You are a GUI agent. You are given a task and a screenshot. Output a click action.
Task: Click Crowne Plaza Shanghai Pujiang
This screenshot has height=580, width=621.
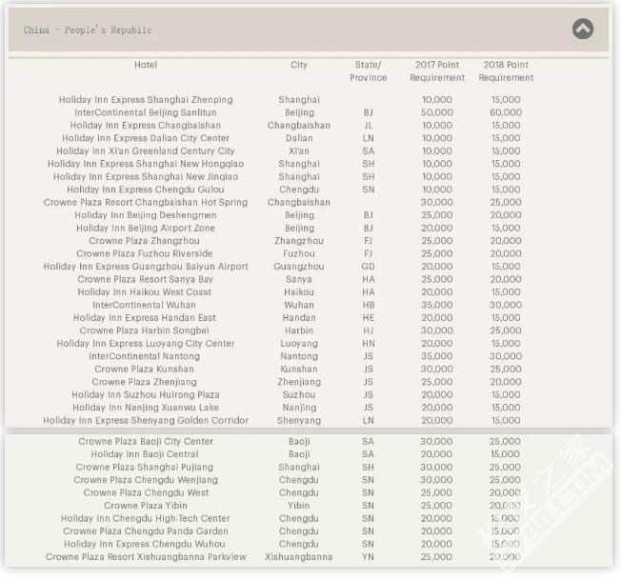pos(145,468)
